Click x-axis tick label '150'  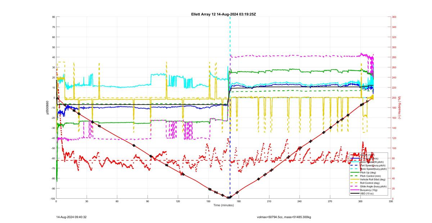[208, 201]
